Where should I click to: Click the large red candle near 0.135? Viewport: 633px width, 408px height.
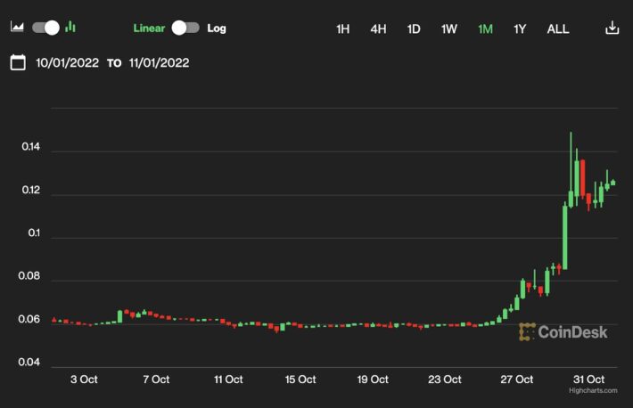[582, 178]
